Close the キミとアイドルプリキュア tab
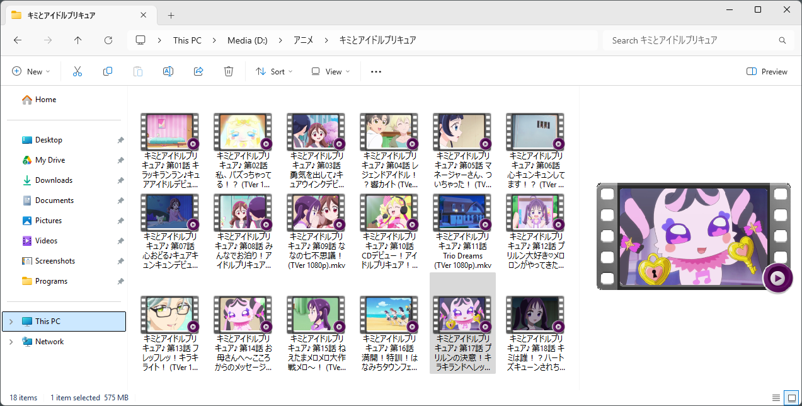802x406 pixels. point(144,15)
